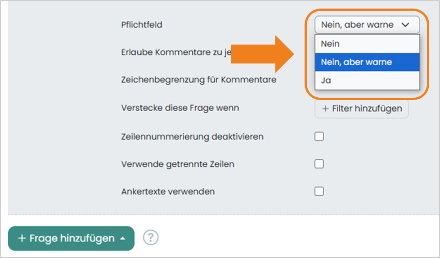440x258 pixels.
Task: Click the Pflichtfeld label text
Action: pos(142,25)
